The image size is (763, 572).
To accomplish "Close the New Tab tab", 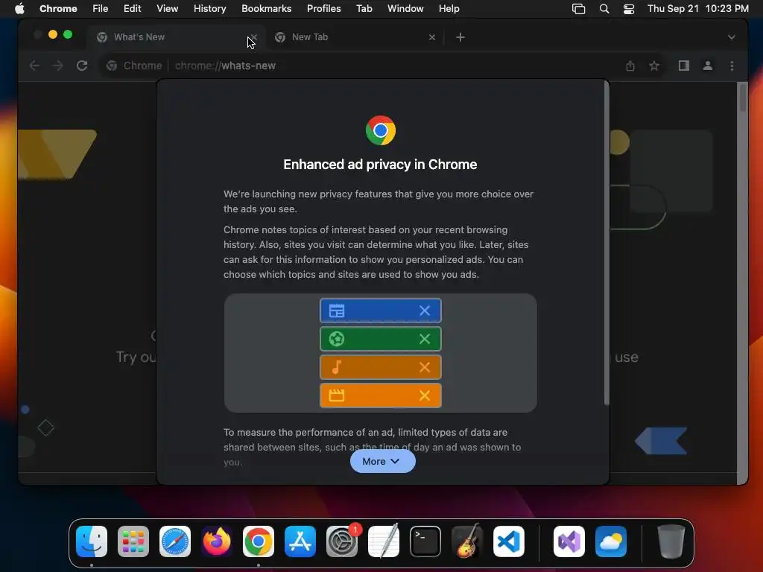I will coord(432,37).
